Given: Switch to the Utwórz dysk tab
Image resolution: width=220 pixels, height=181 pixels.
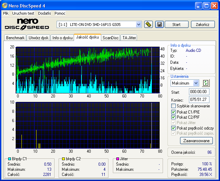Looking at the screenshot, I should 39,38.
